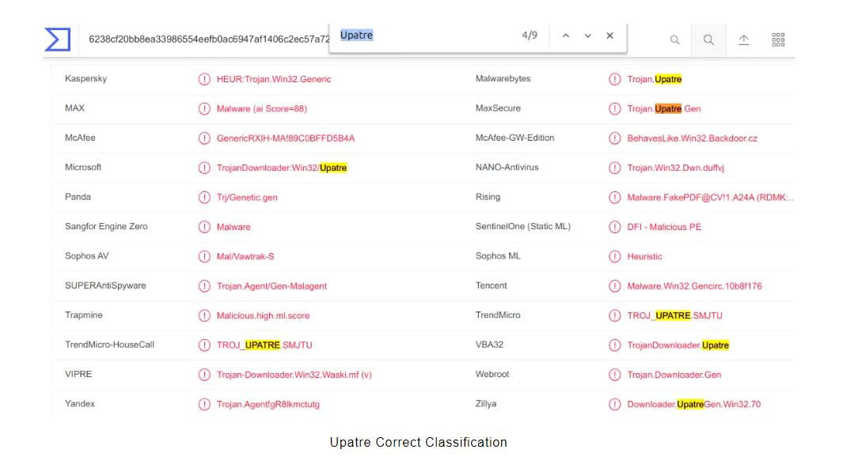Select Trojan.Win32.Dwn.duffvj detection text

[675, 168]
